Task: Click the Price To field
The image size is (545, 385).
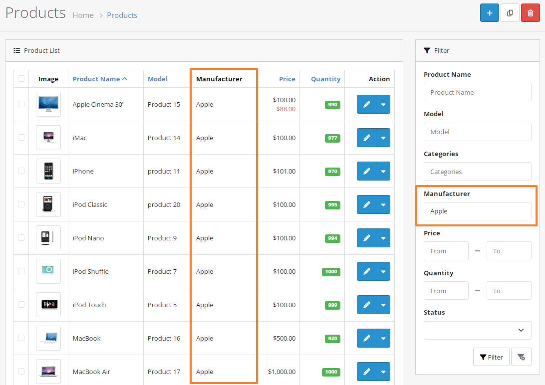Action: 509,251
